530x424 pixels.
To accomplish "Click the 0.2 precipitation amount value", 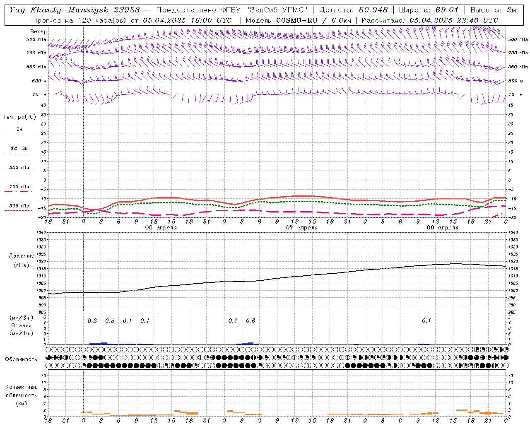I will click(x=92, y=321).
